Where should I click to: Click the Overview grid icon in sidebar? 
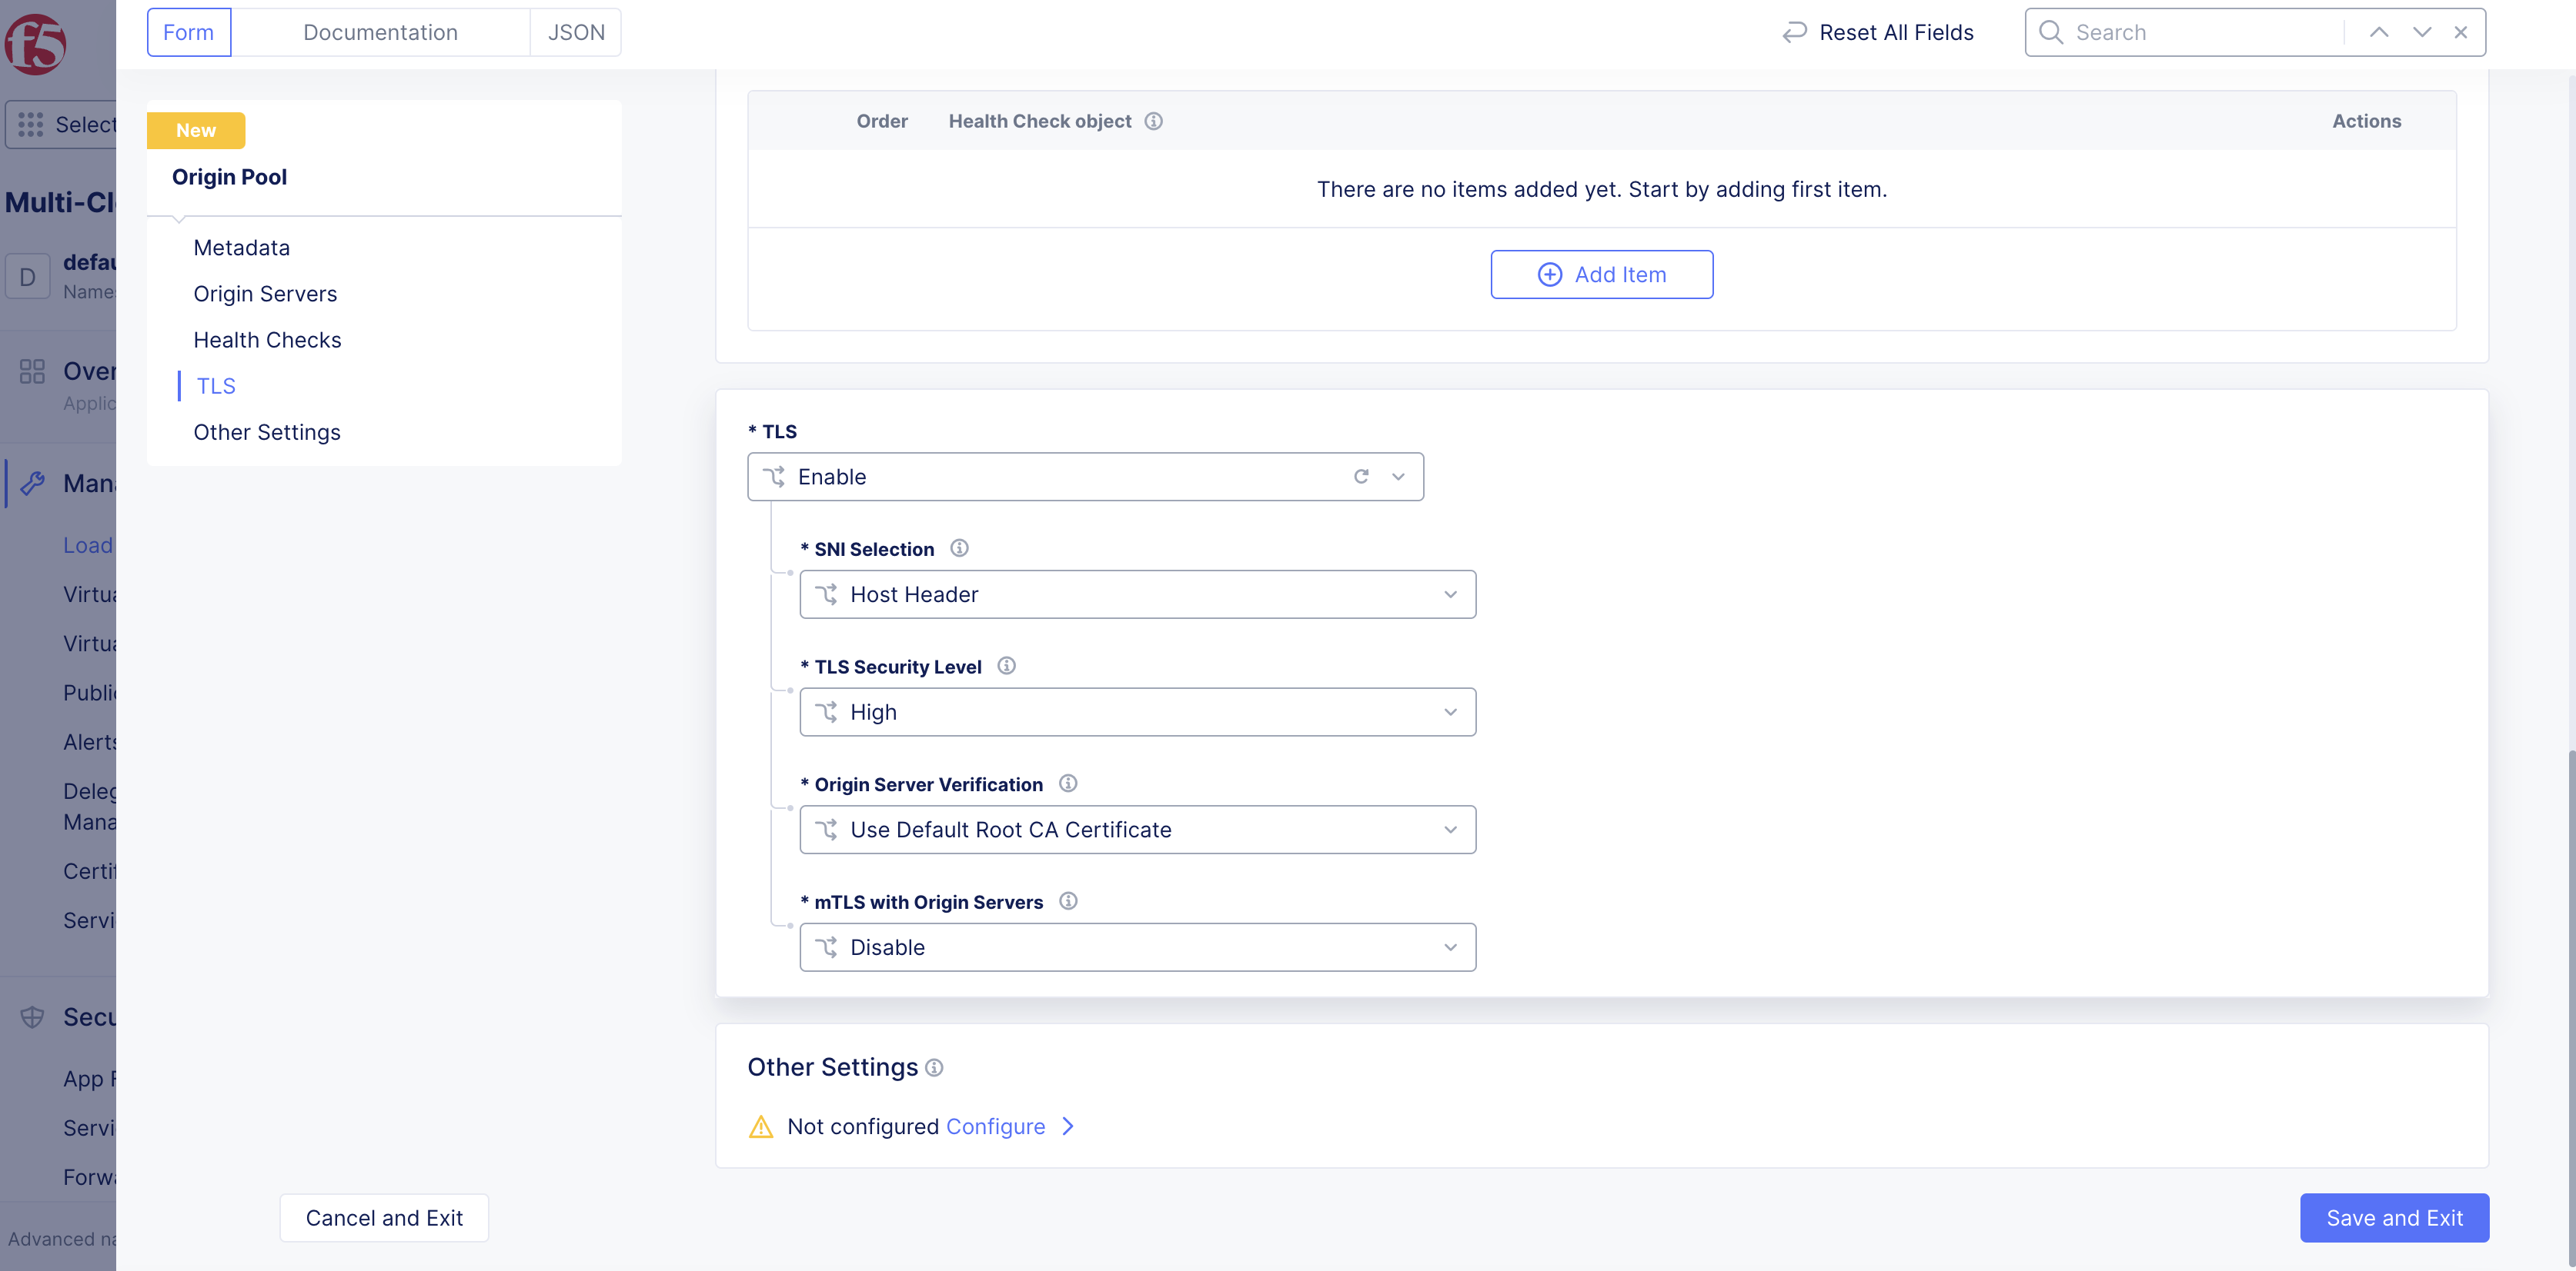pos(32,371)
